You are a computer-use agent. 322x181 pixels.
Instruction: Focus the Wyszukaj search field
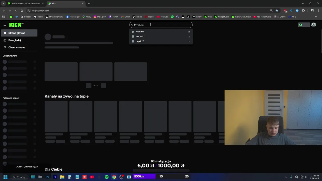pyautogui.click(x=161, y=25)
